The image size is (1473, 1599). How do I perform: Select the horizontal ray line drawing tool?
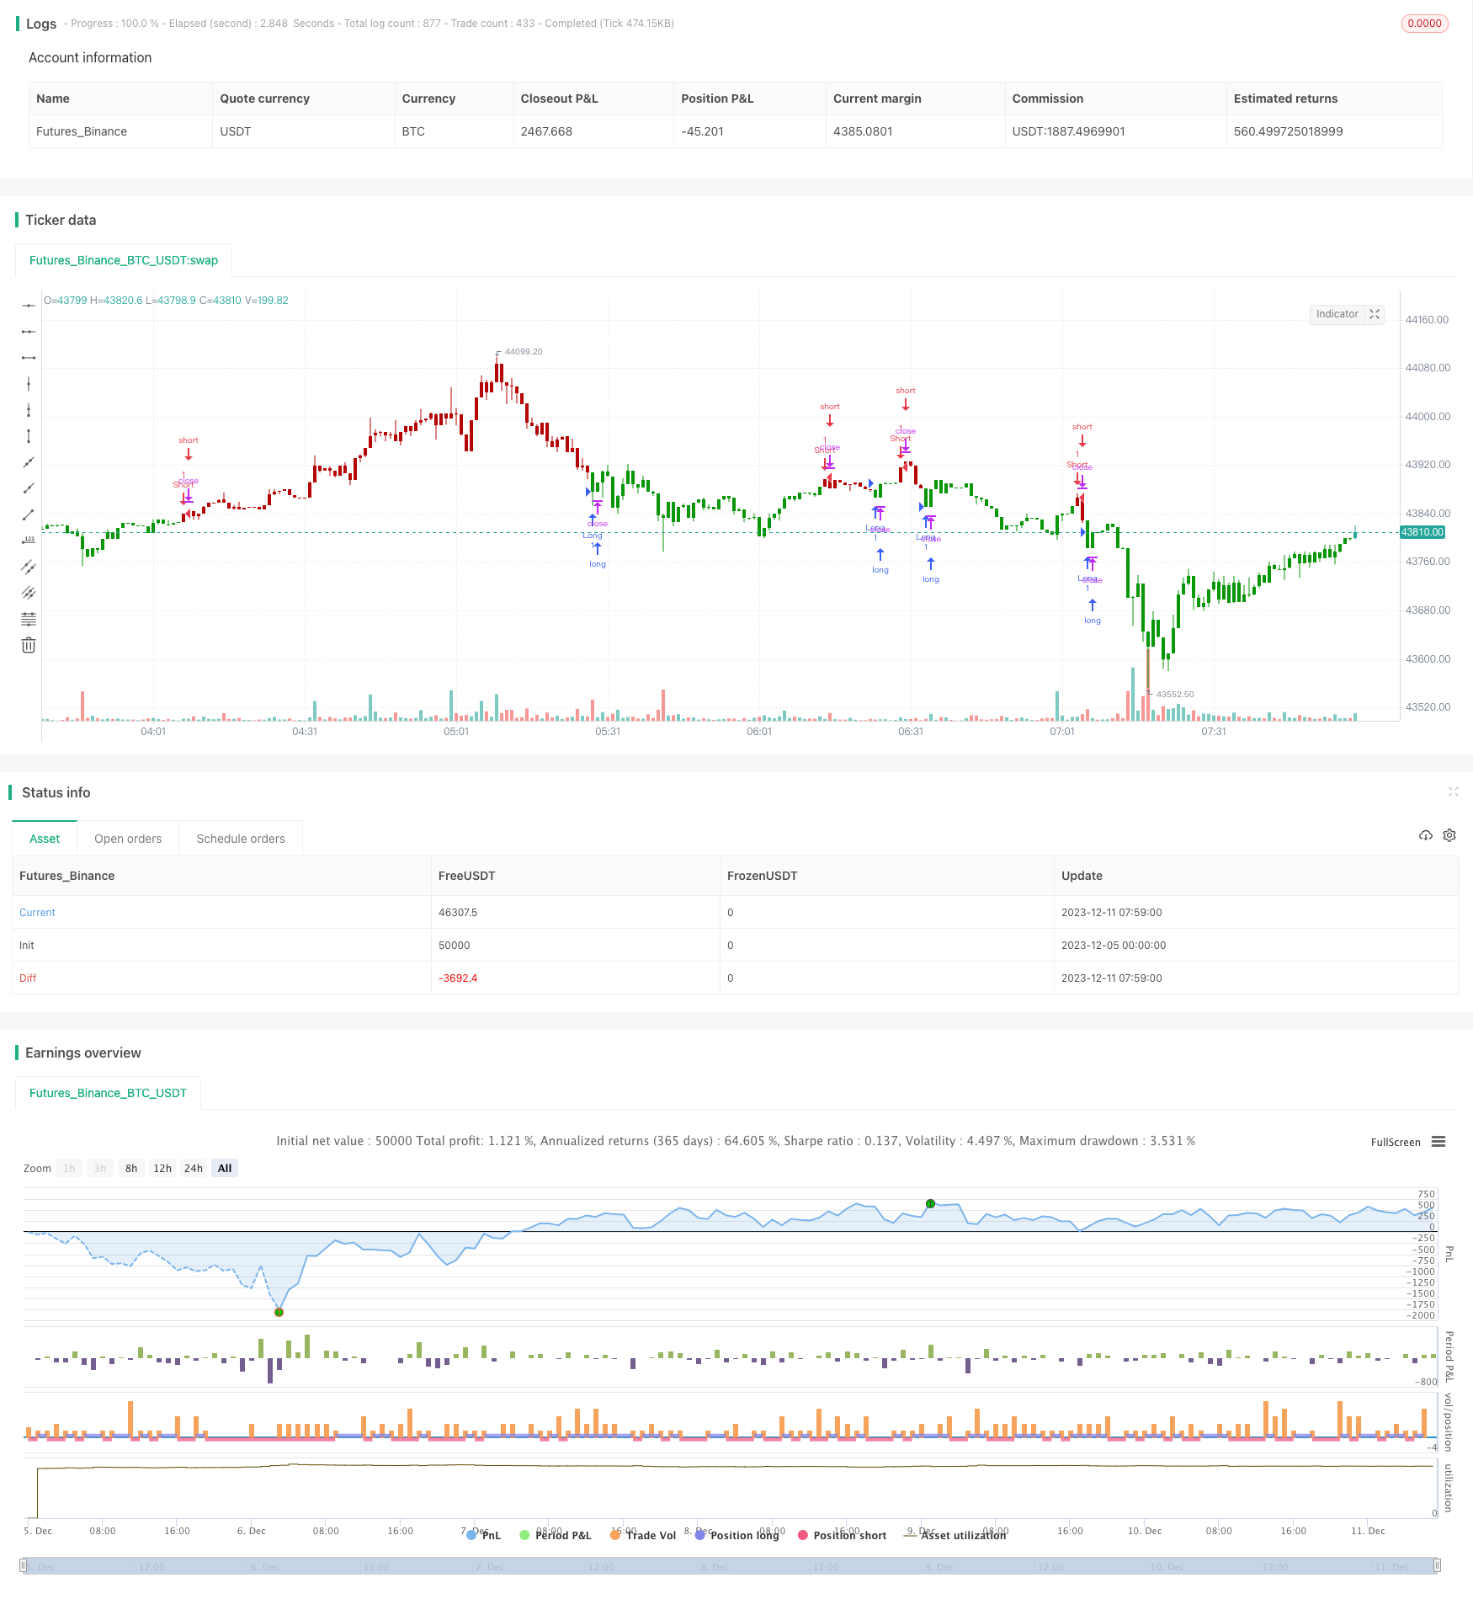pyautogui.click(x=29, y=332)
